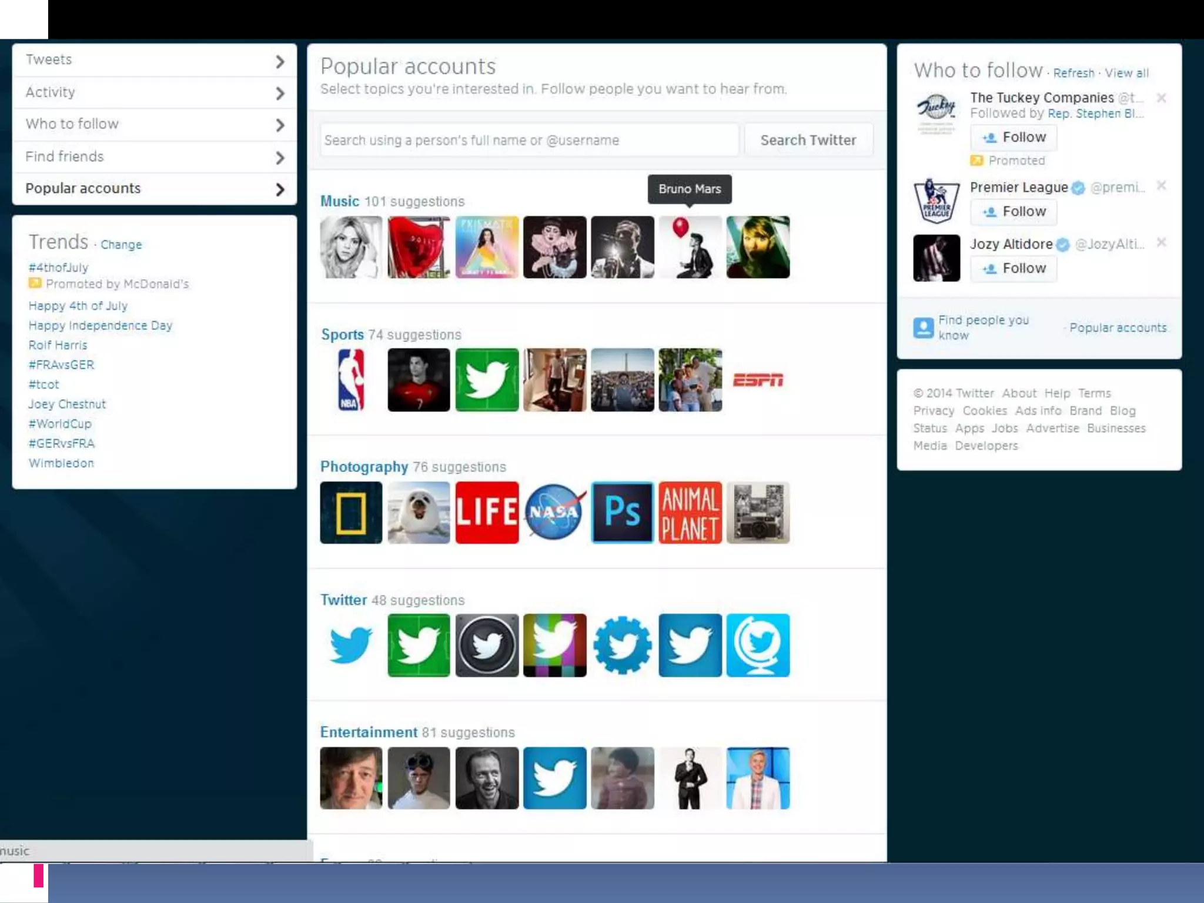Image resolution: width=1204 pixels, height=903 pixels.
Task: Select the vintage camera avatar in Photography
Action: coord(758,513)
